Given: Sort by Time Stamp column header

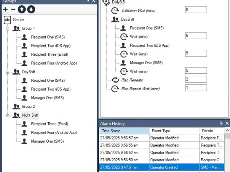Looking at the screenshot, I should tap(124, 131).
